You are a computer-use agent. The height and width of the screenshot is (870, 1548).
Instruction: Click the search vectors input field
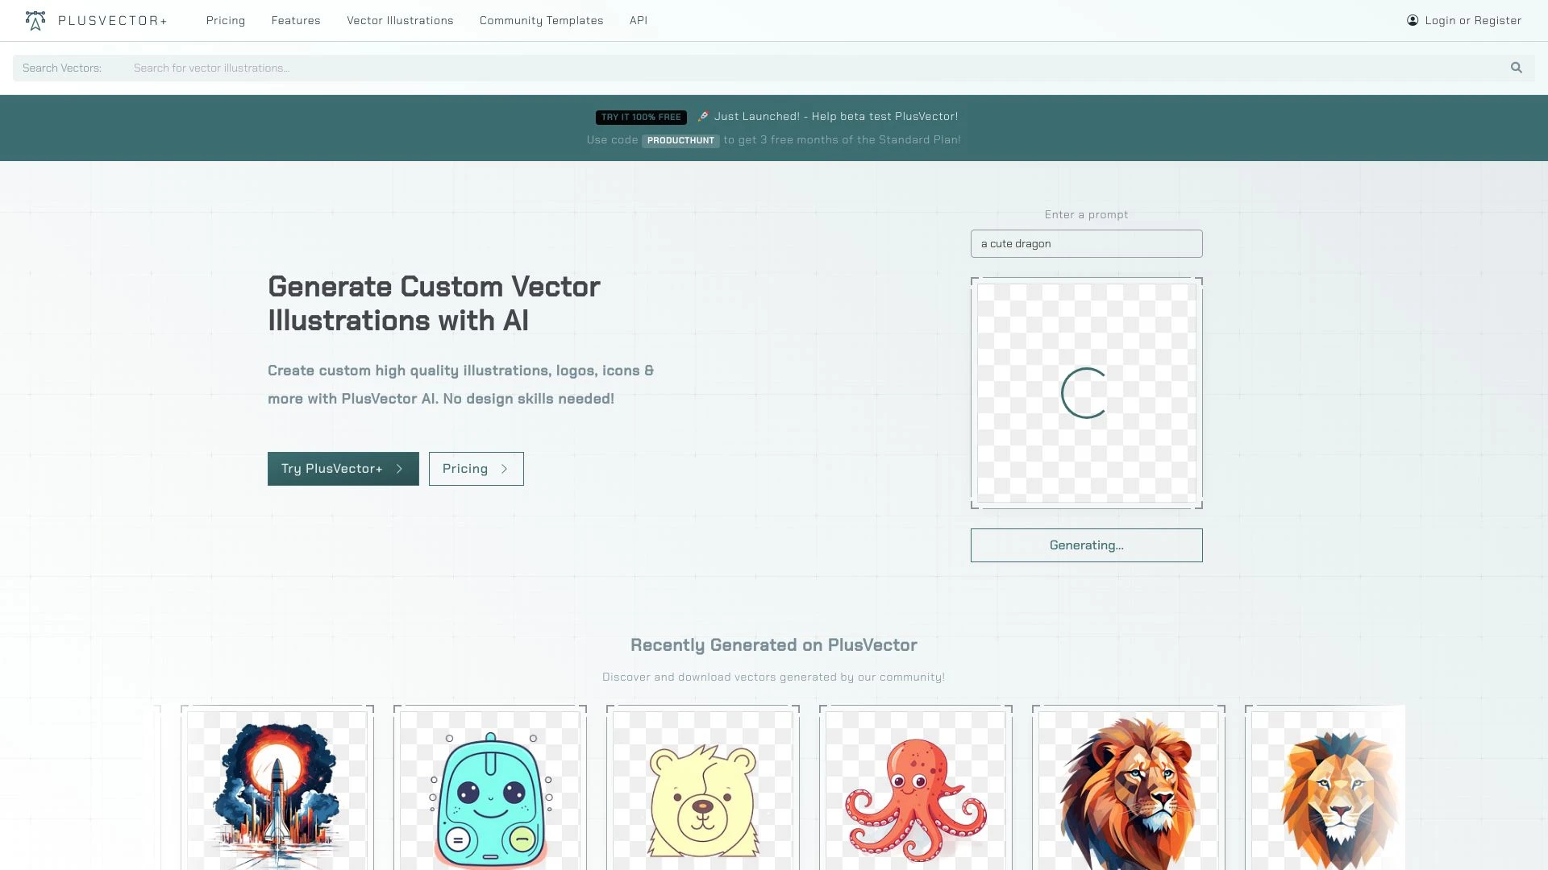[x=564, y=68]
